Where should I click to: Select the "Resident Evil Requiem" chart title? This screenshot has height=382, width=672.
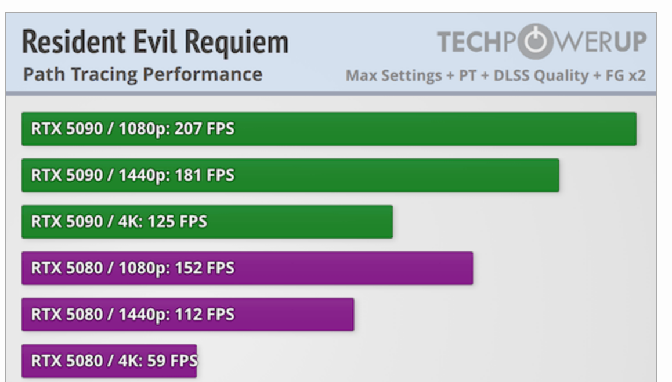155,42
